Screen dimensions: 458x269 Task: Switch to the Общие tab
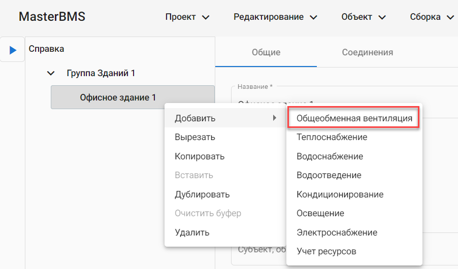pos(266,52)
